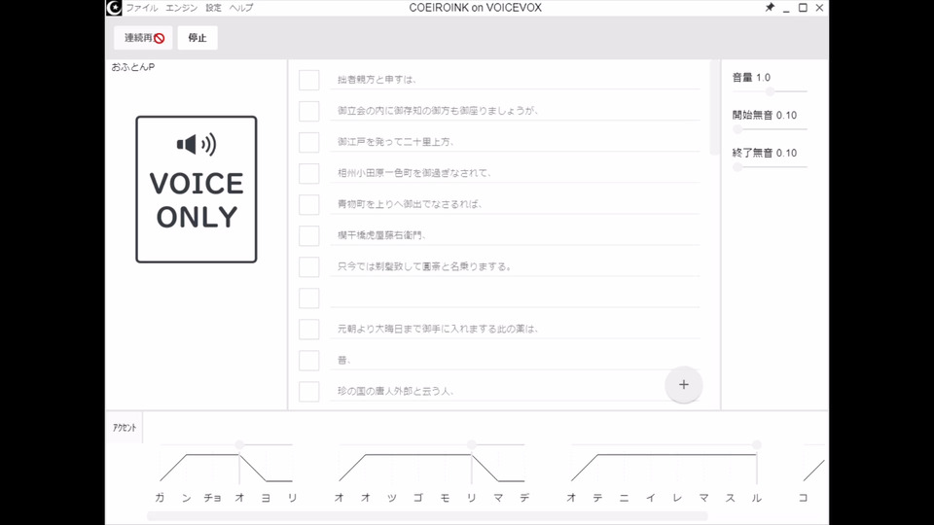Click the mora デ in accent editor
The width and height of the screenshot is (934, 525).
point(524,498)
